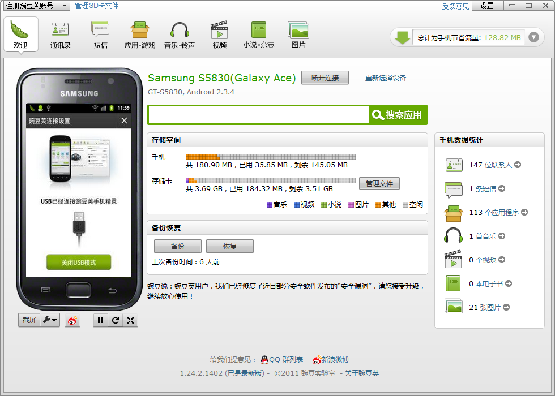Viewport: 555px width, 396px height.
Task: Click the 其他 legend color swatch
Action: pyautogui.click(x=378, y=205)
